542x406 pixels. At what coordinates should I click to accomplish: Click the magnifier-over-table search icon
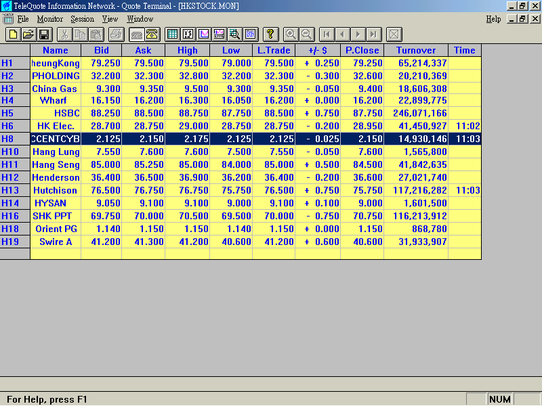[x=234, y=35]
